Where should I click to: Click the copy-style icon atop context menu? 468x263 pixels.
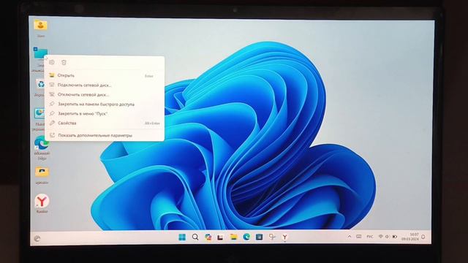click(52, 62)
